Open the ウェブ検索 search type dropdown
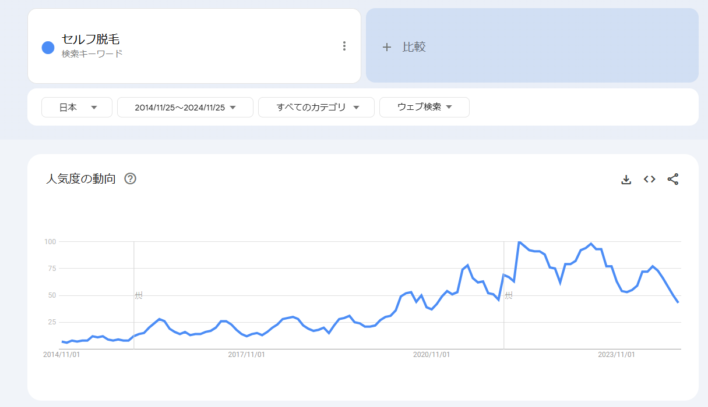708x407 pixels. click(424, 107)
